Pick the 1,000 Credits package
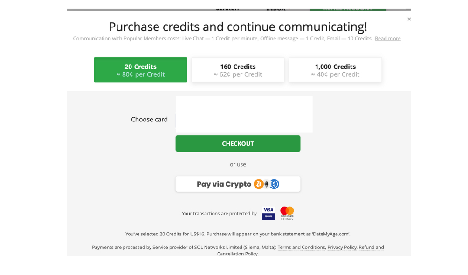 click(x=335, y=70)
